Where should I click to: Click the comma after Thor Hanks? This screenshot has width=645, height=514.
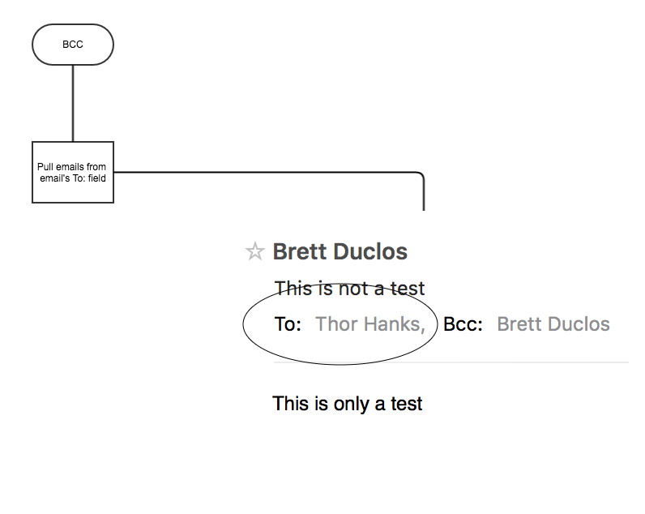(423, 328)
